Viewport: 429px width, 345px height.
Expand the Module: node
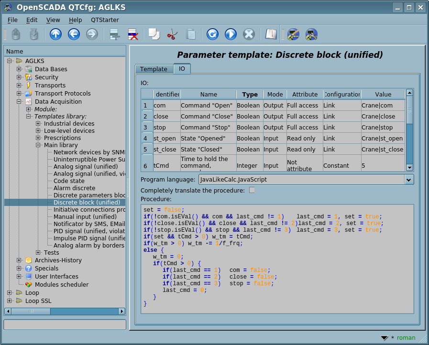[28, 109]
